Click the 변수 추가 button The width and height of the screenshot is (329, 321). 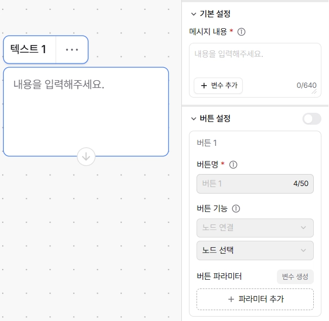pyautogui.click(x=218, y=86)
